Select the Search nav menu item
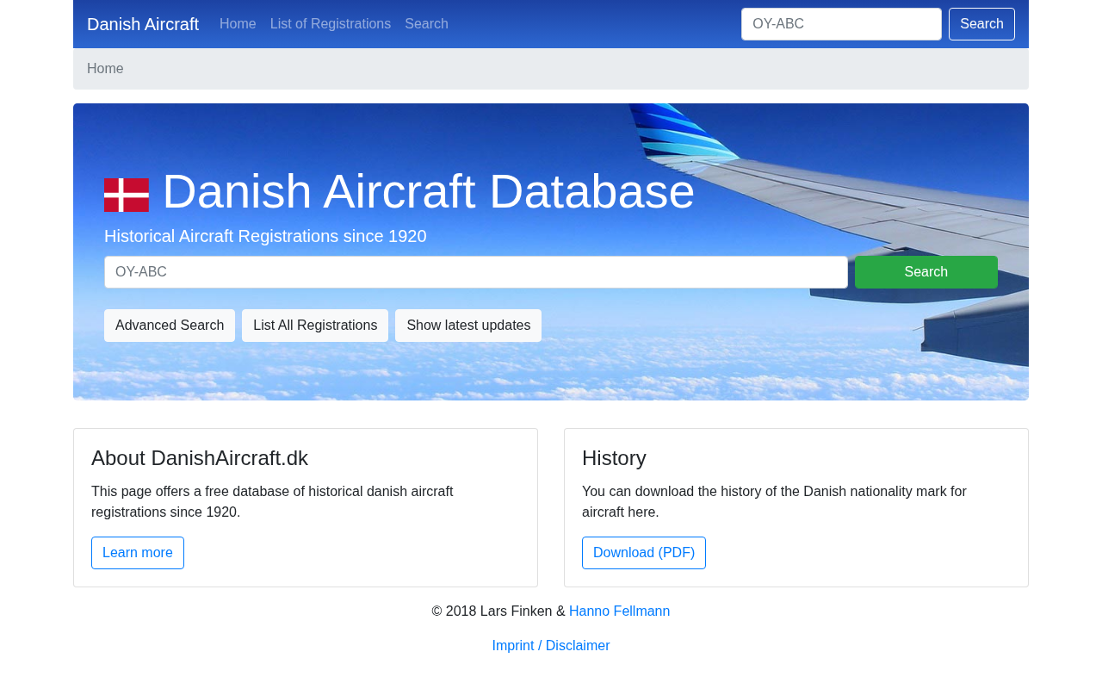1102x689 pixels. click(x=426, y=24)
